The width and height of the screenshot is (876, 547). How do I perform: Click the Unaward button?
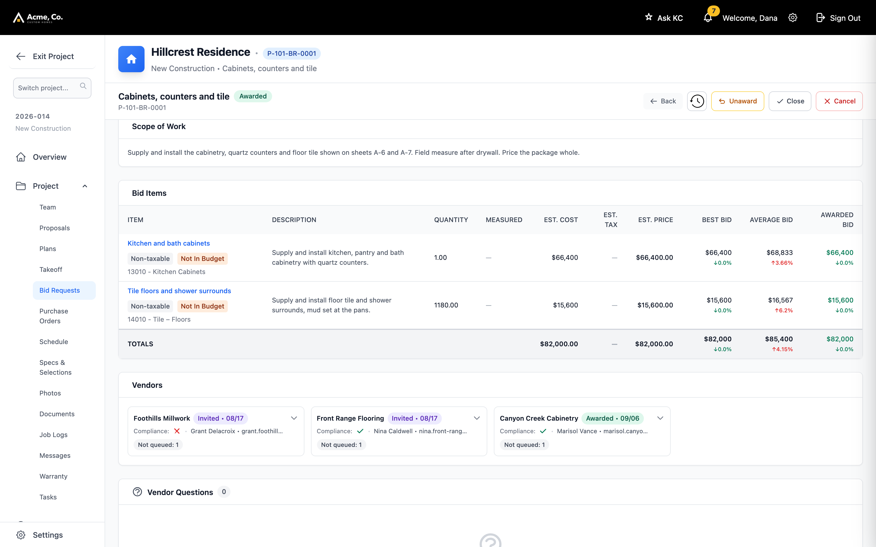coord(737,101)
